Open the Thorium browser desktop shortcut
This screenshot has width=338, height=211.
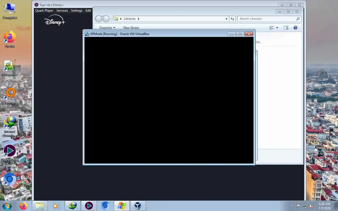click(10, 181)
